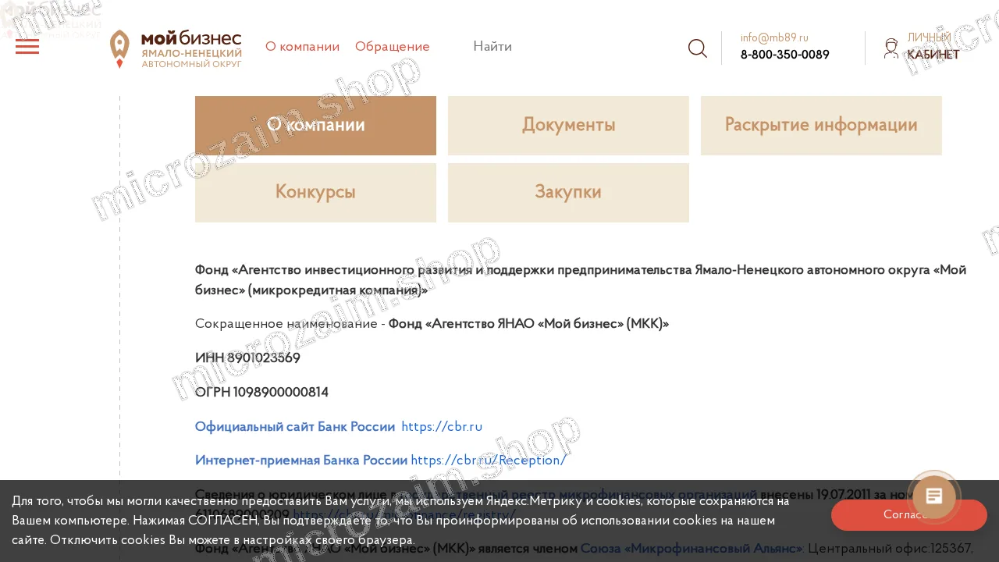Click the search magnifier icon
Screen dimensions: 999x562
pos(698,48)
